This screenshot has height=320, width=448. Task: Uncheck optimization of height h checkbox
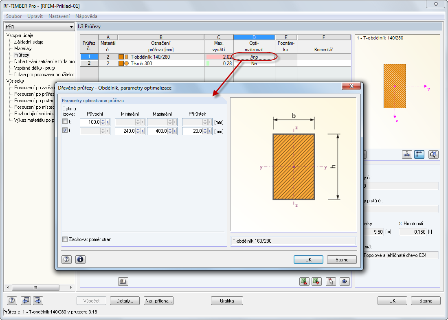pyautogui.click(x=65, y=130)
